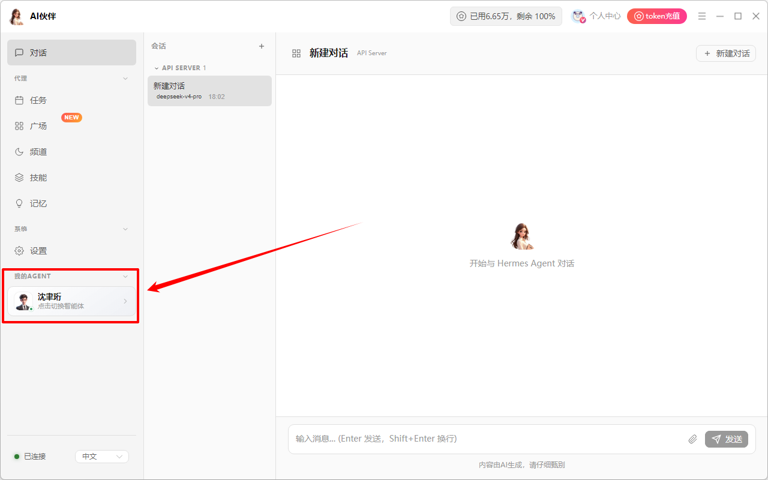Image resolution: width=768 pixels, height=480 pixels.
Task: Go to the 广场 plaza page
Action: (x=71, y=126)
